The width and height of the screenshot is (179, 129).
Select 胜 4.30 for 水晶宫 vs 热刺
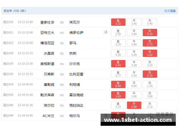click(118, 53)
